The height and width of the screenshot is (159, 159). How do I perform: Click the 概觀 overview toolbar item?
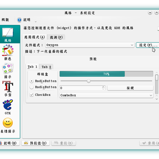5,20
